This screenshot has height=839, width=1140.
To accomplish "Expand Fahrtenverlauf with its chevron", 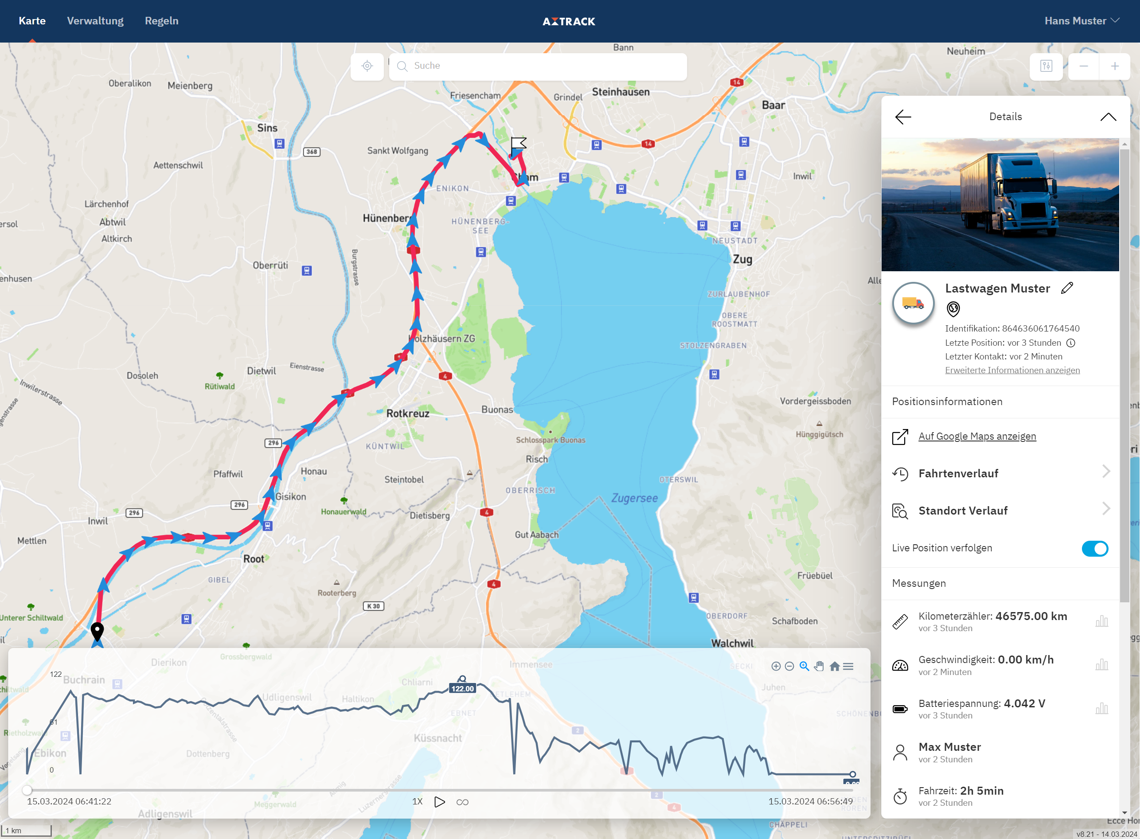I will 1106,472.
